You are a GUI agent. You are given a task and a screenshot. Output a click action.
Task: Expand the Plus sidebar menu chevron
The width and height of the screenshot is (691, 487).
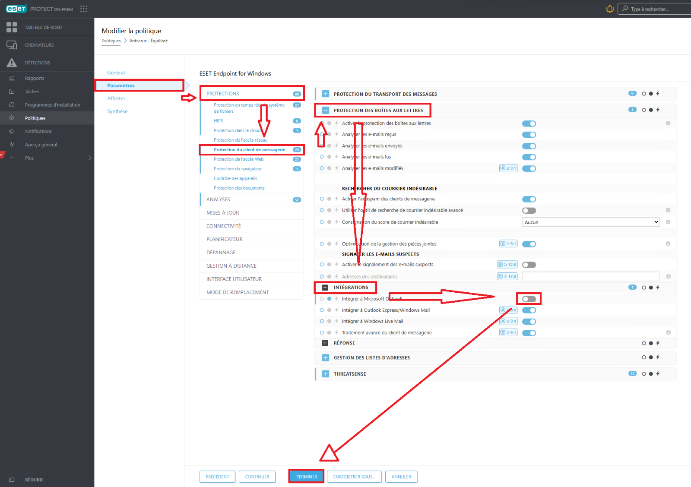click(x=90, y=158)
